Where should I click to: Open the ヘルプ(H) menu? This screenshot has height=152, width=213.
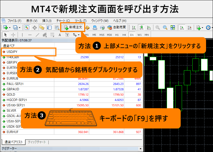120,21
